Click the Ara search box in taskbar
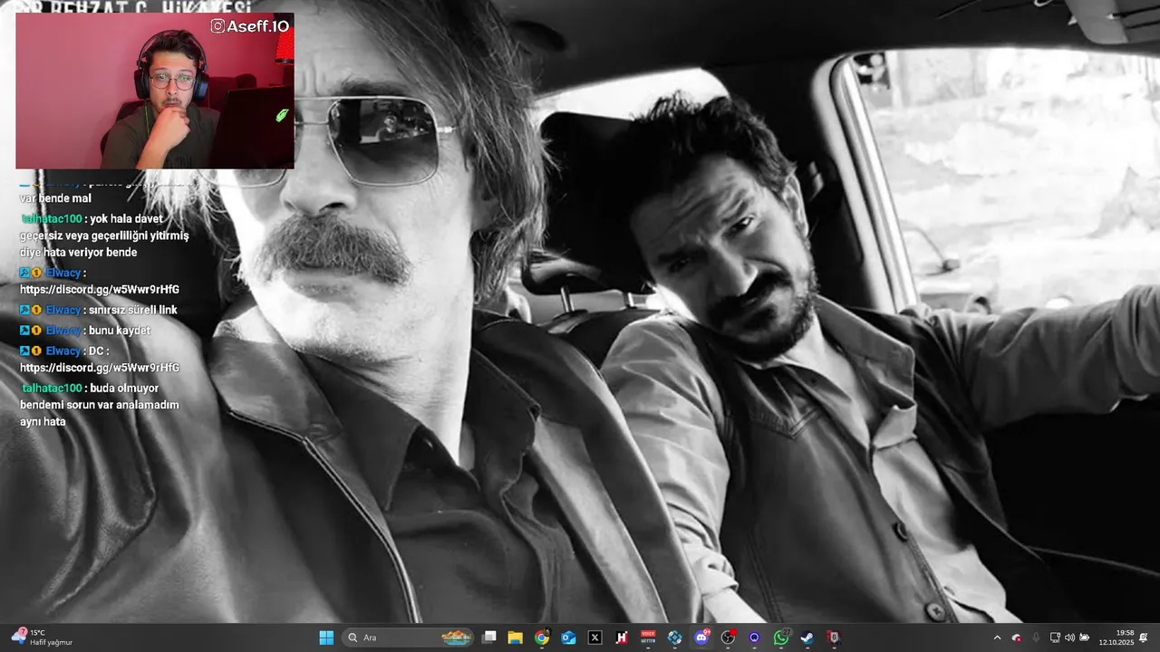Screen dimensions: 1160x652 [409, 638]
